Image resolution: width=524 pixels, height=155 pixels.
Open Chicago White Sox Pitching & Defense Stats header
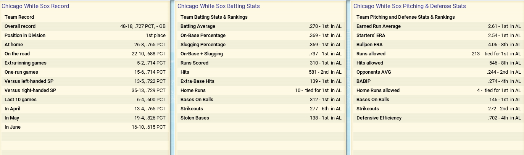pos(410,6)
